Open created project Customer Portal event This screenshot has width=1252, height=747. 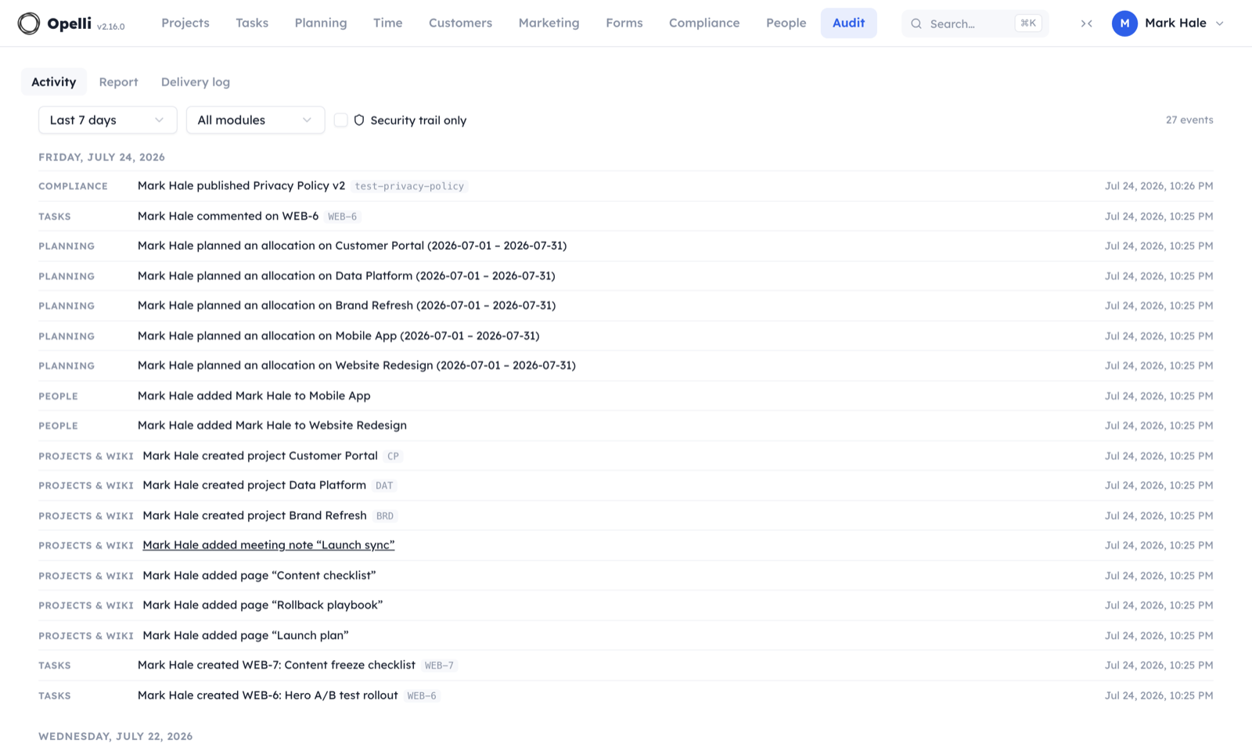click(x=260, y=455)
